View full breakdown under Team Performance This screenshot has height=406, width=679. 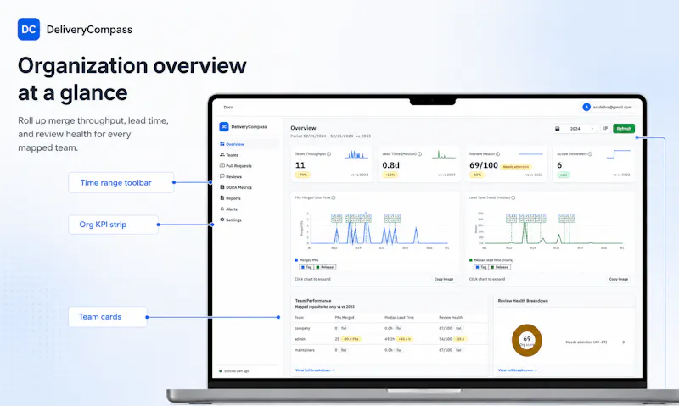(x=315, y=370)
